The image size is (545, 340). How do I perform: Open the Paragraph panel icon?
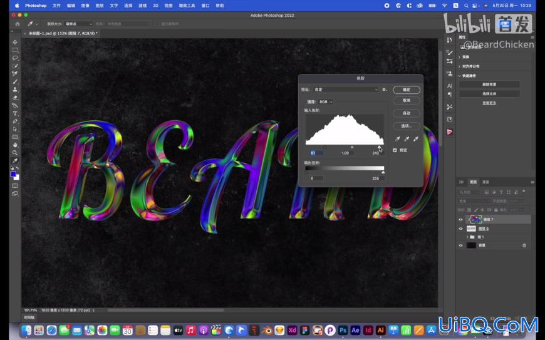[x=449, y=95]
